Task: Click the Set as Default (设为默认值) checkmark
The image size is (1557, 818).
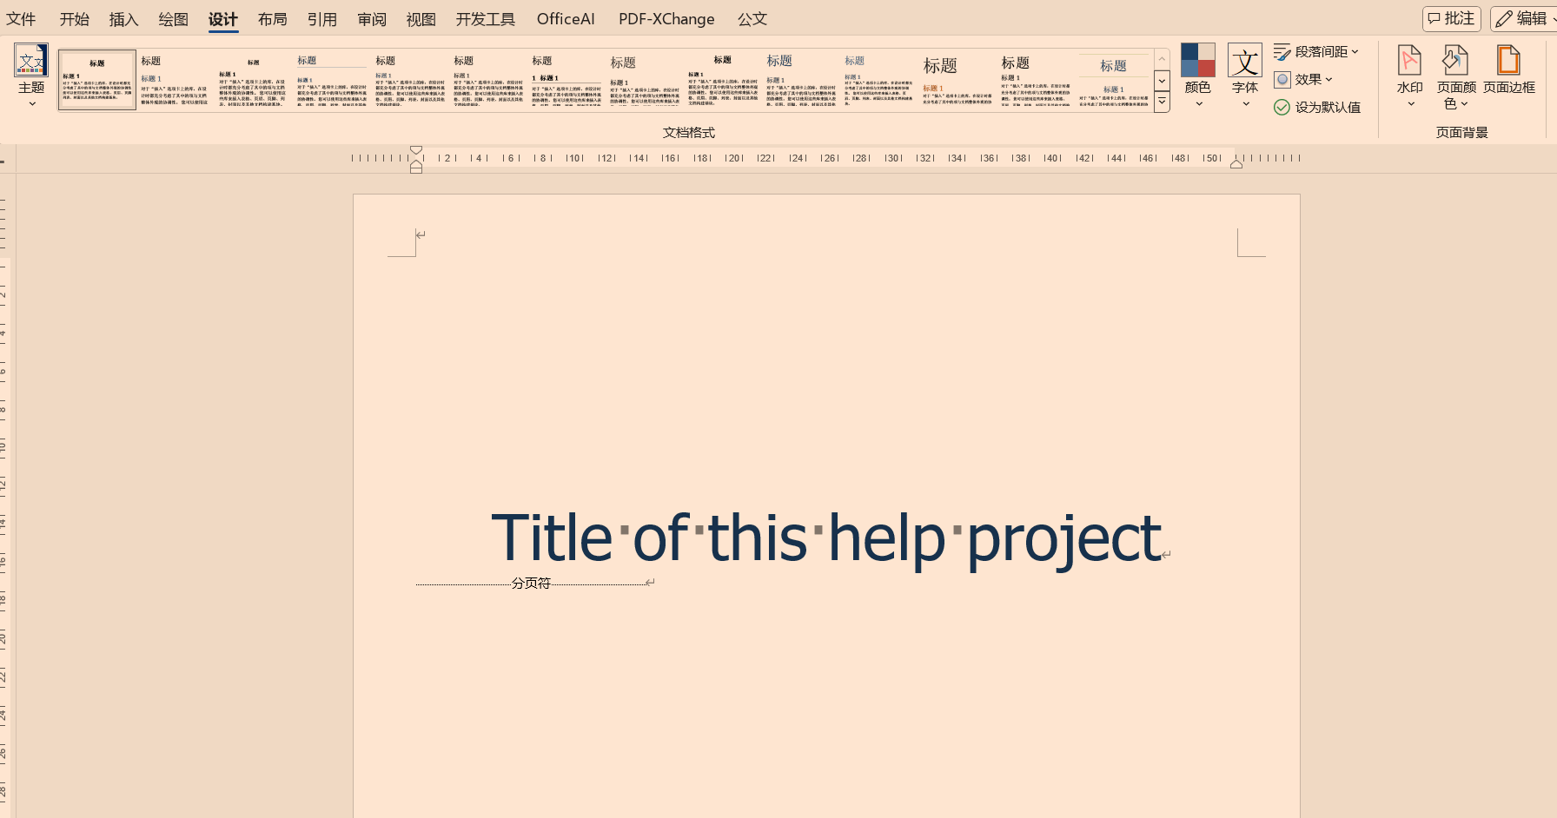Action: point(1282,107)
